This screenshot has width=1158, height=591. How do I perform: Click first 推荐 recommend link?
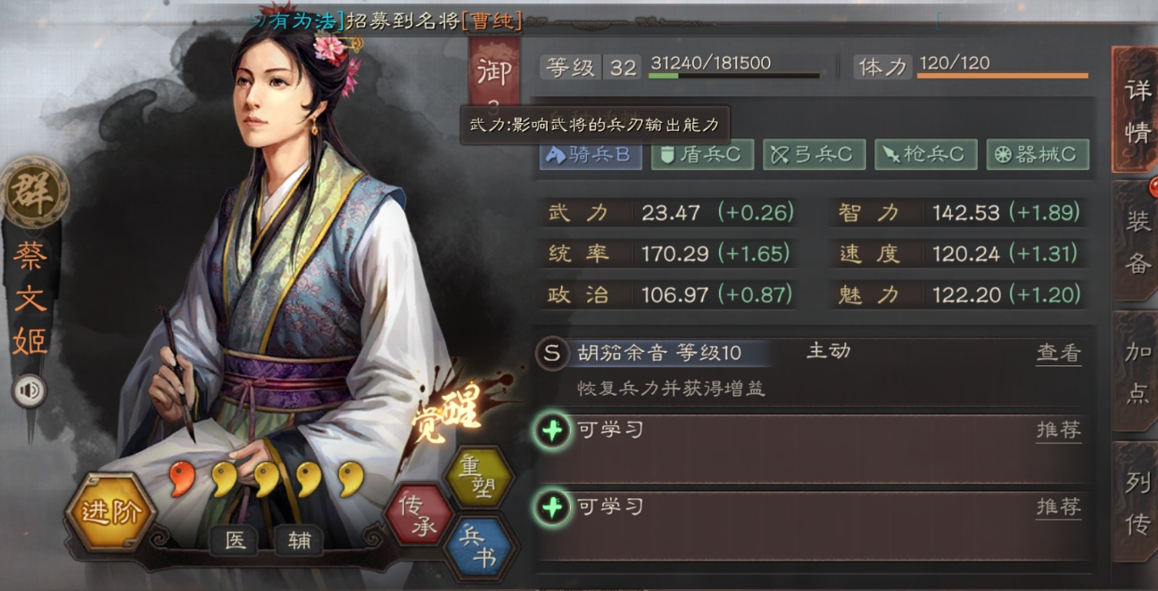pyautogui.click(x=1058, y=431)
